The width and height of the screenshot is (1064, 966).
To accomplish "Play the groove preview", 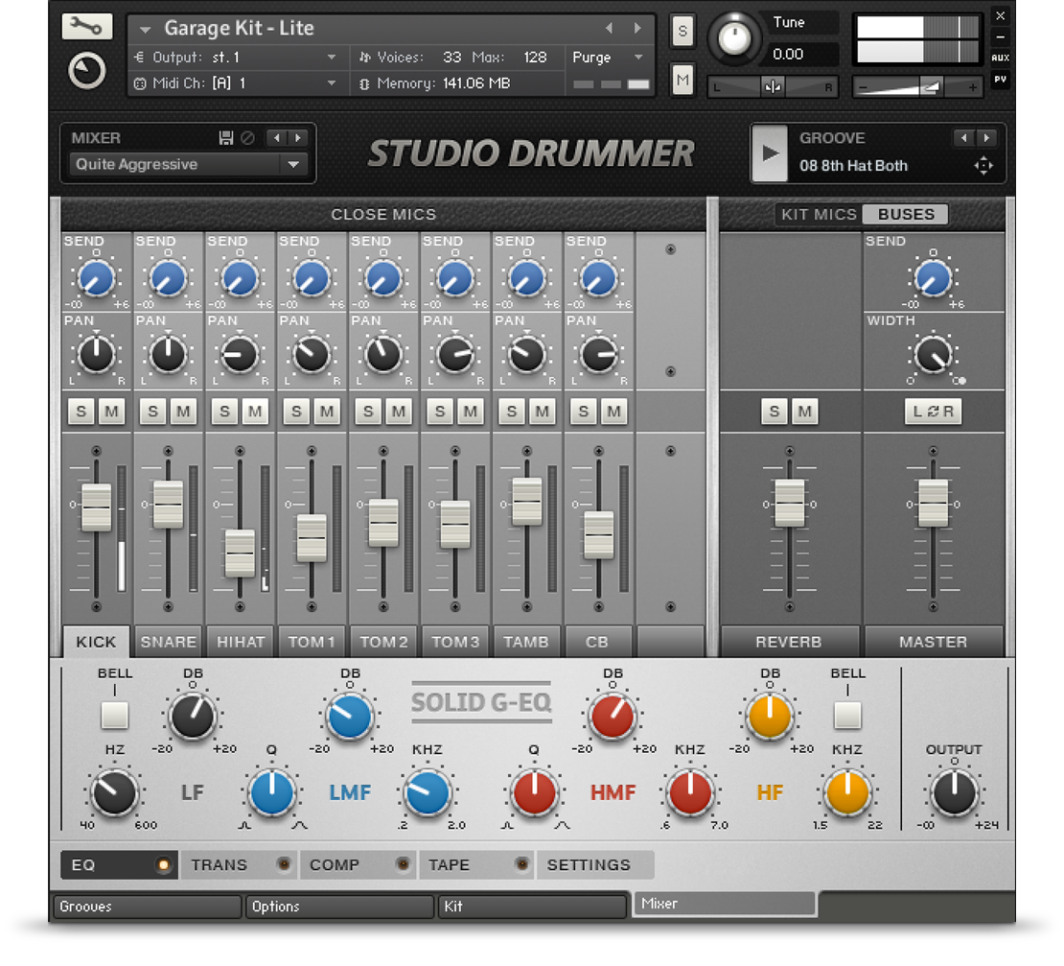I will pyautogui.click(x=770, y=153).
